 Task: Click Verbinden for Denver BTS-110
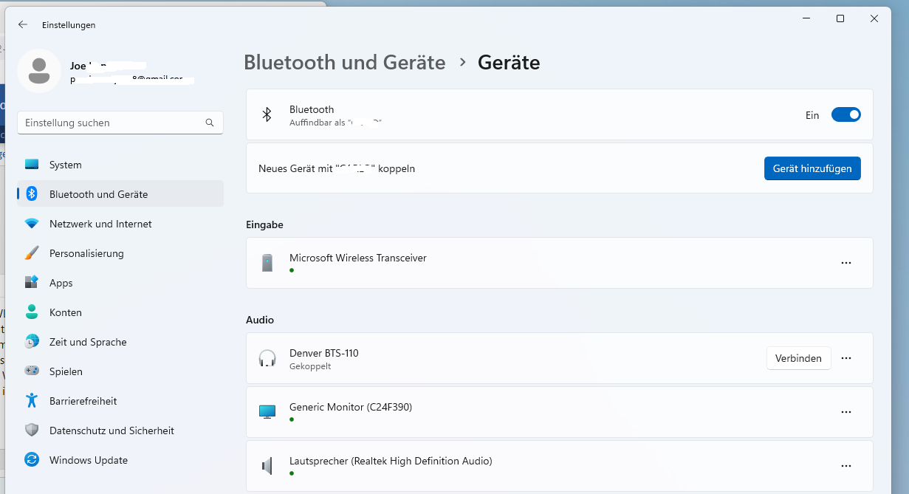tap(798, 358)
